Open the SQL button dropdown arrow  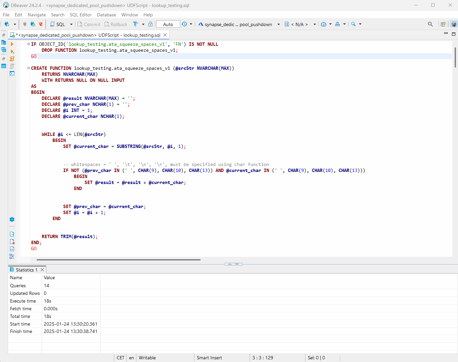coord(71,24)
